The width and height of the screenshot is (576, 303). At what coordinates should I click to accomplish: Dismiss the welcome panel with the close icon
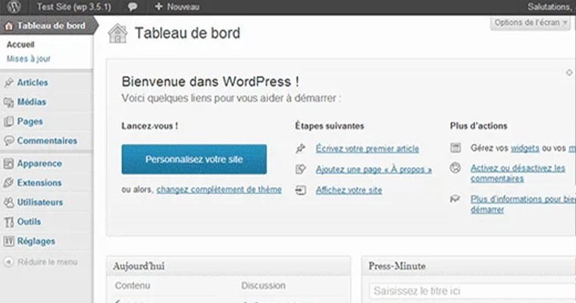(569, 73)
